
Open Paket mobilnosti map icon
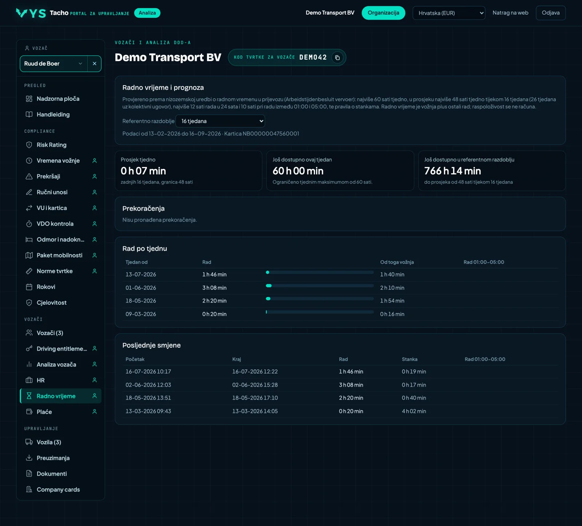[29, 255]
